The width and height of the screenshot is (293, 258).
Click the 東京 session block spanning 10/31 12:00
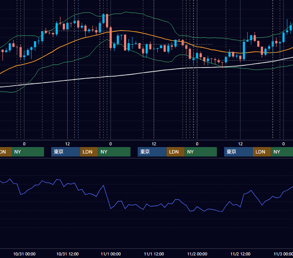(x=65, y=152)
